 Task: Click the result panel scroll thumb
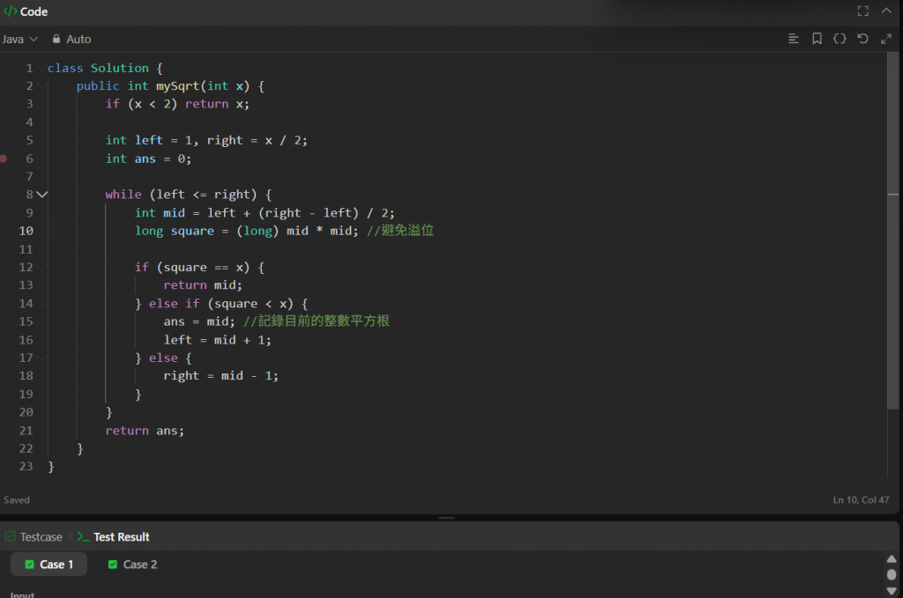[x=892, y=574]
